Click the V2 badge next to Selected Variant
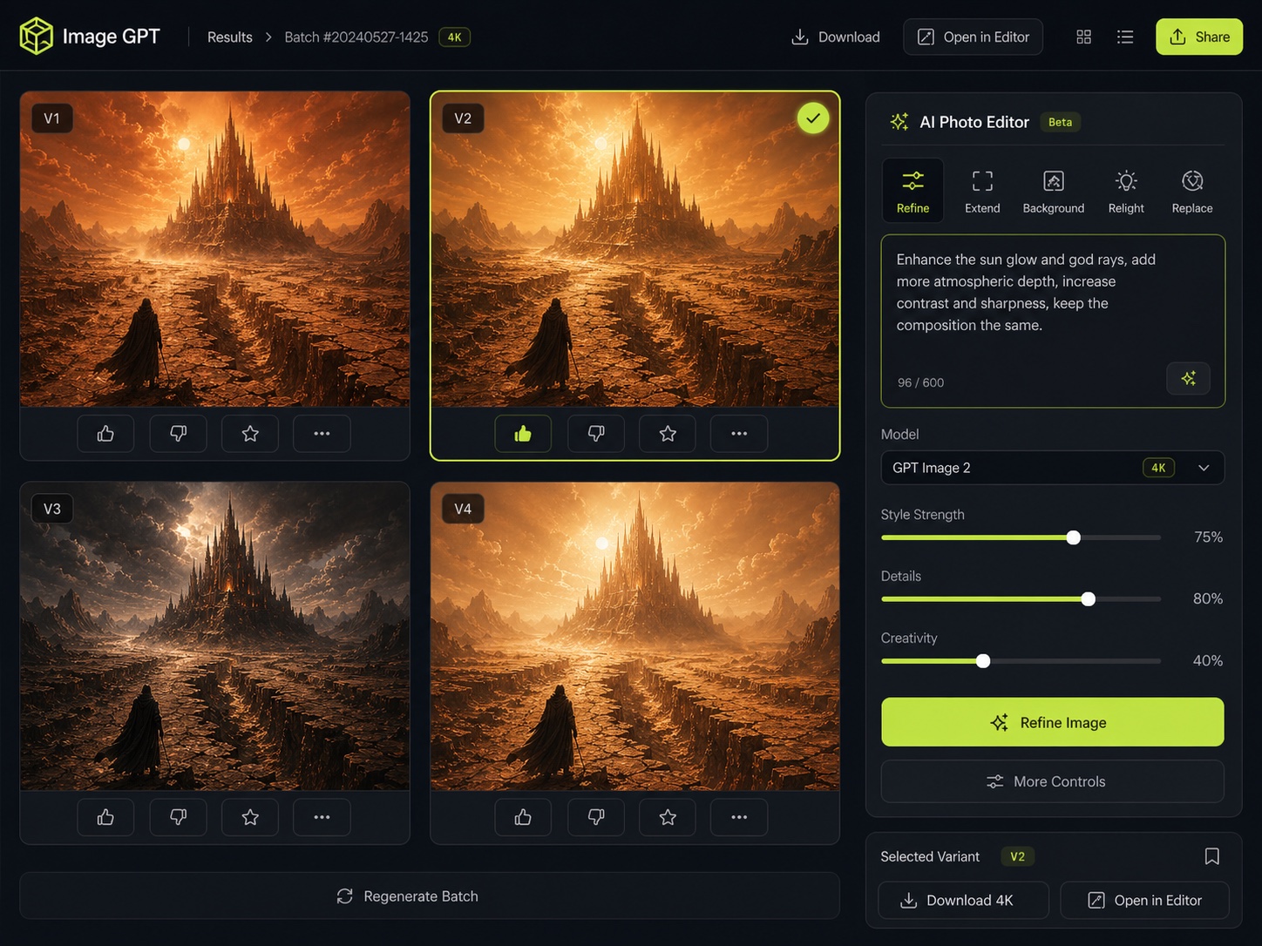Viewport: 1262px width, 946px height. pyautogui.click(x=1017, y=856)
